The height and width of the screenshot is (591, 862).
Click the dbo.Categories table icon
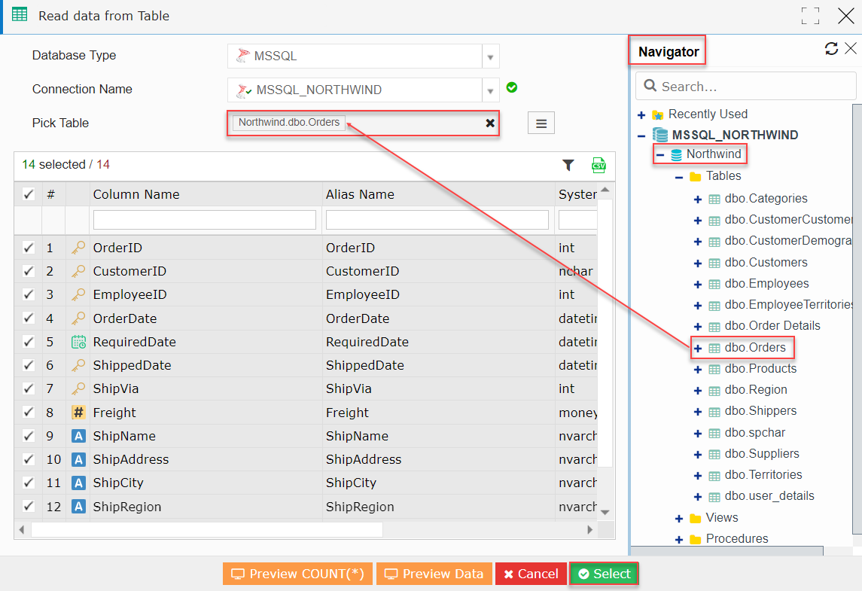714,200
